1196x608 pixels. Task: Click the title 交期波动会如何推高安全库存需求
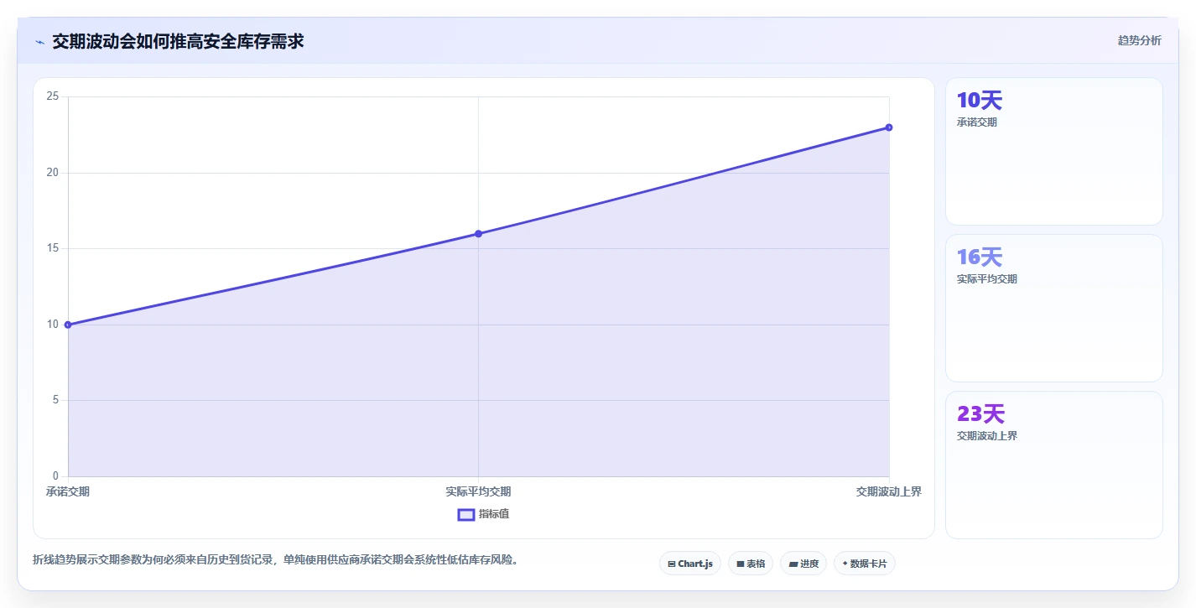(178, 41)
